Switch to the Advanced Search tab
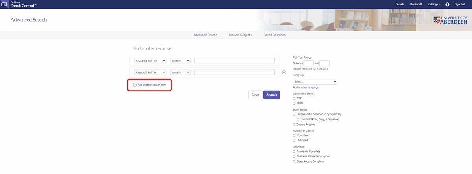 tap(205, 35)
